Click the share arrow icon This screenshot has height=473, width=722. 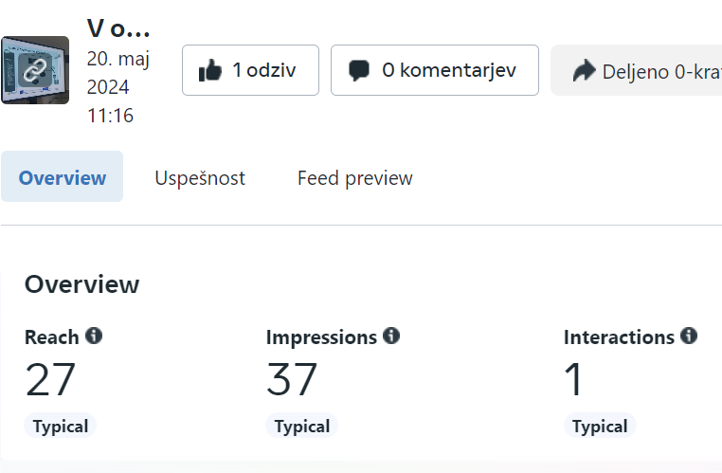[585, 70]
